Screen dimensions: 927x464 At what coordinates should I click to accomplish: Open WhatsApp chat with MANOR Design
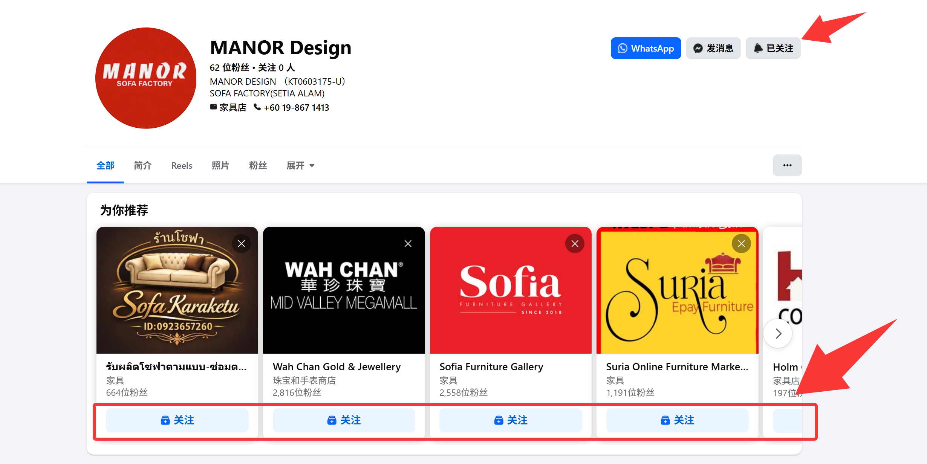[646, 48]
